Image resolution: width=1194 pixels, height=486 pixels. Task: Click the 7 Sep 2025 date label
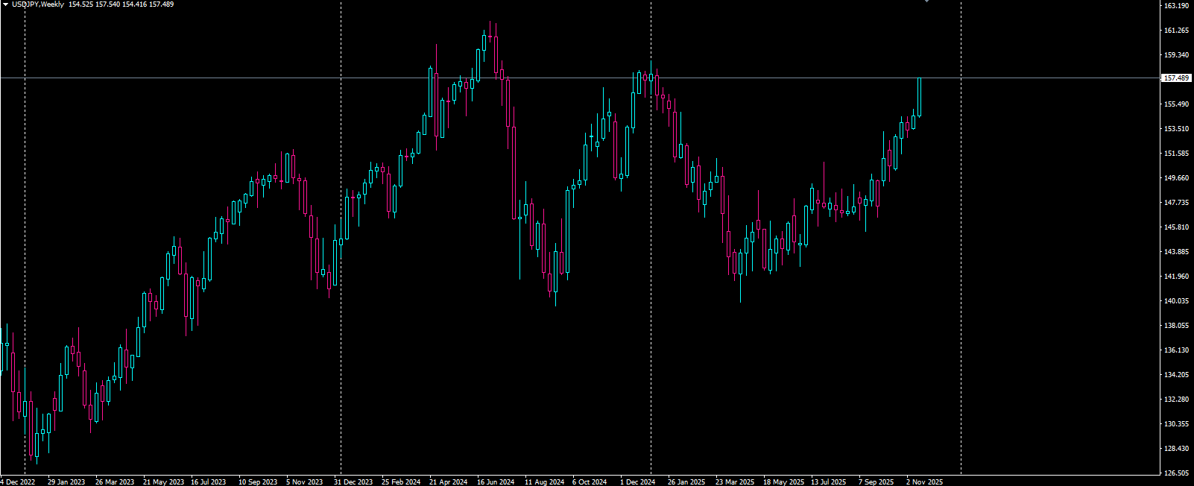pos(876,482)
